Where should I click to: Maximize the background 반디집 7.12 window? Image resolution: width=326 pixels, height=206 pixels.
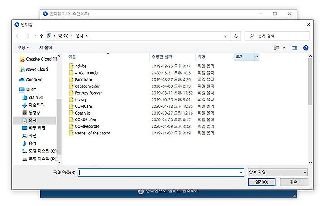[x=275, y=14]
